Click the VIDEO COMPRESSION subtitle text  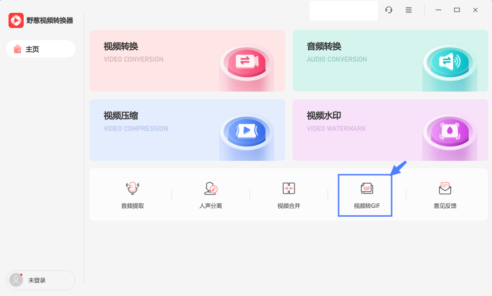click(136, 129)
